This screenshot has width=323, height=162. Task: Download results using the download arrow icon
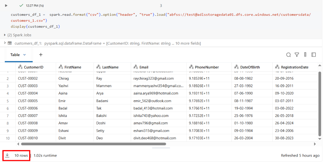7,155
